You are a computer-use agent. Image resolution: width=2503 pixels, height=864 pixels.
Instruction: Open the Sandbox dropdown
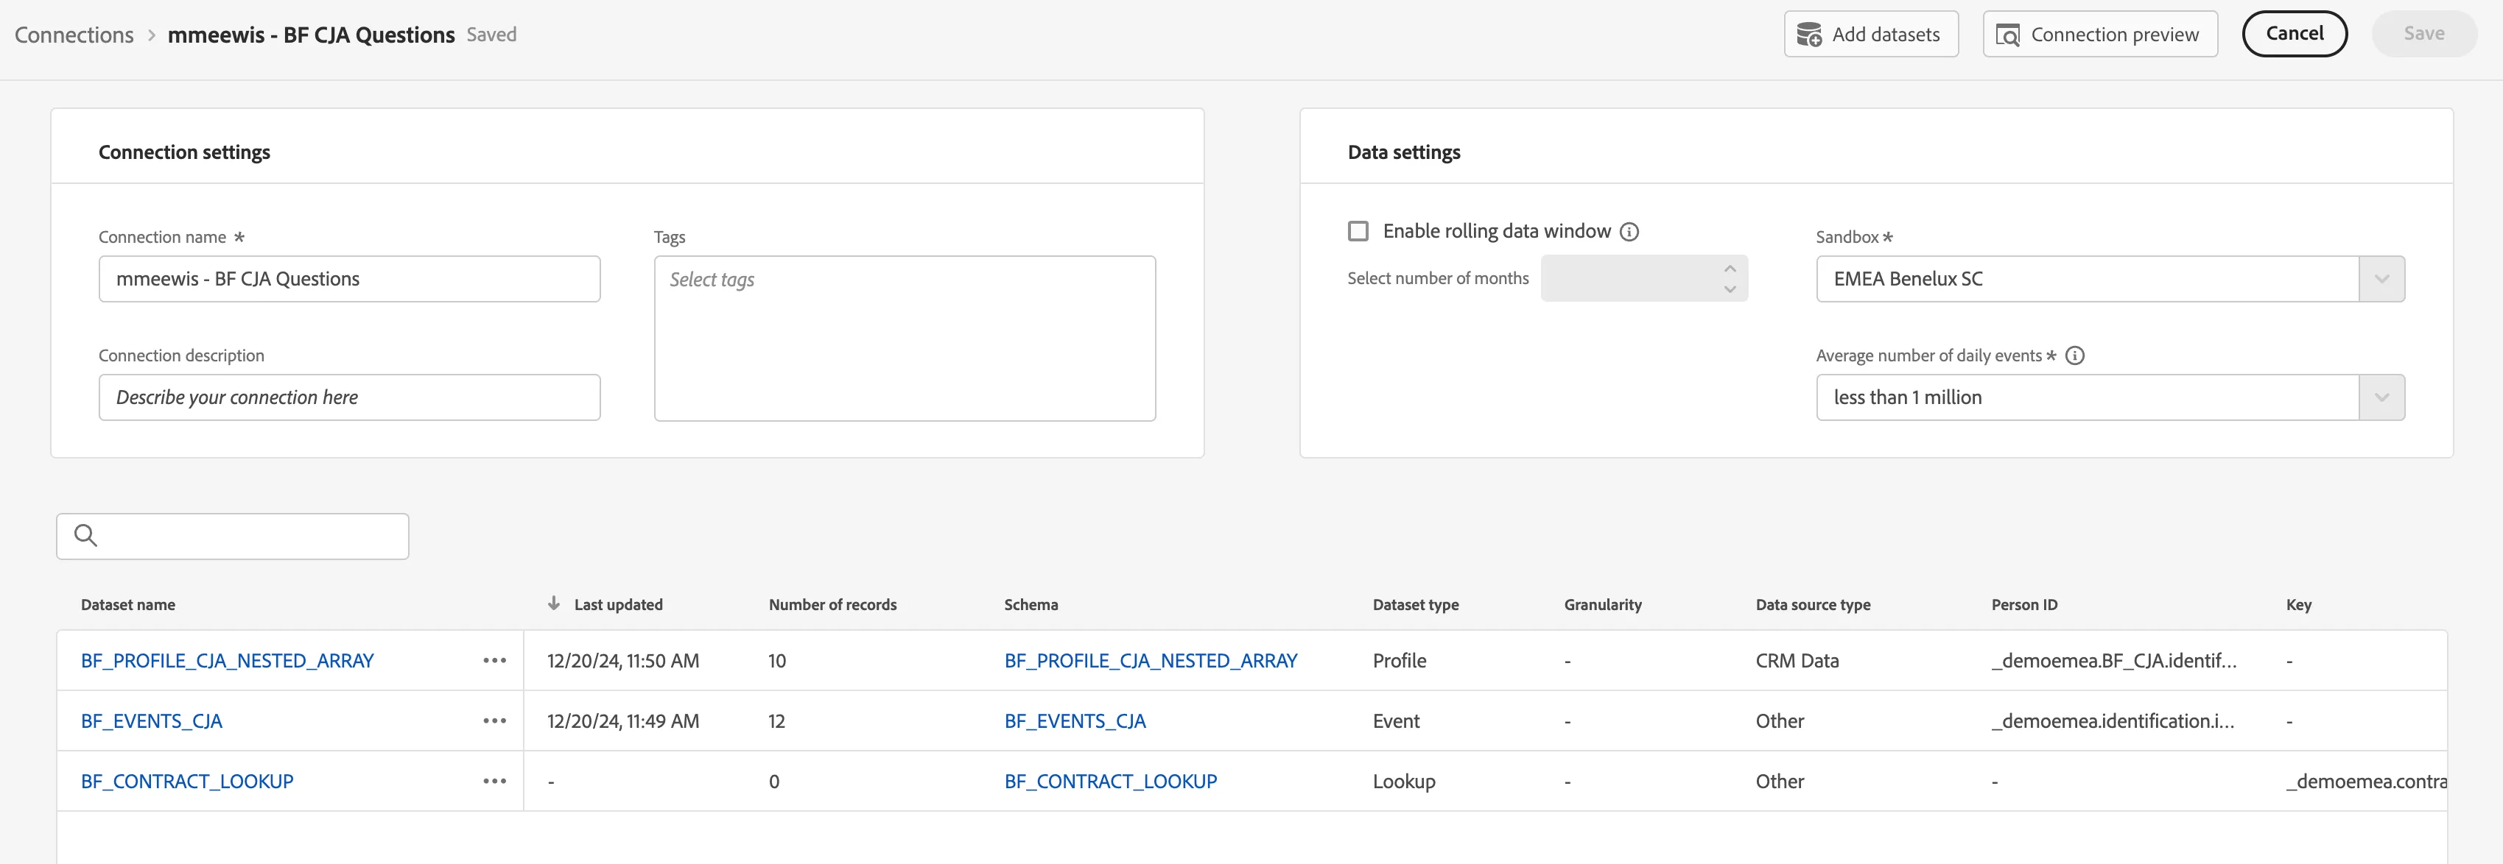(2110, 279)
